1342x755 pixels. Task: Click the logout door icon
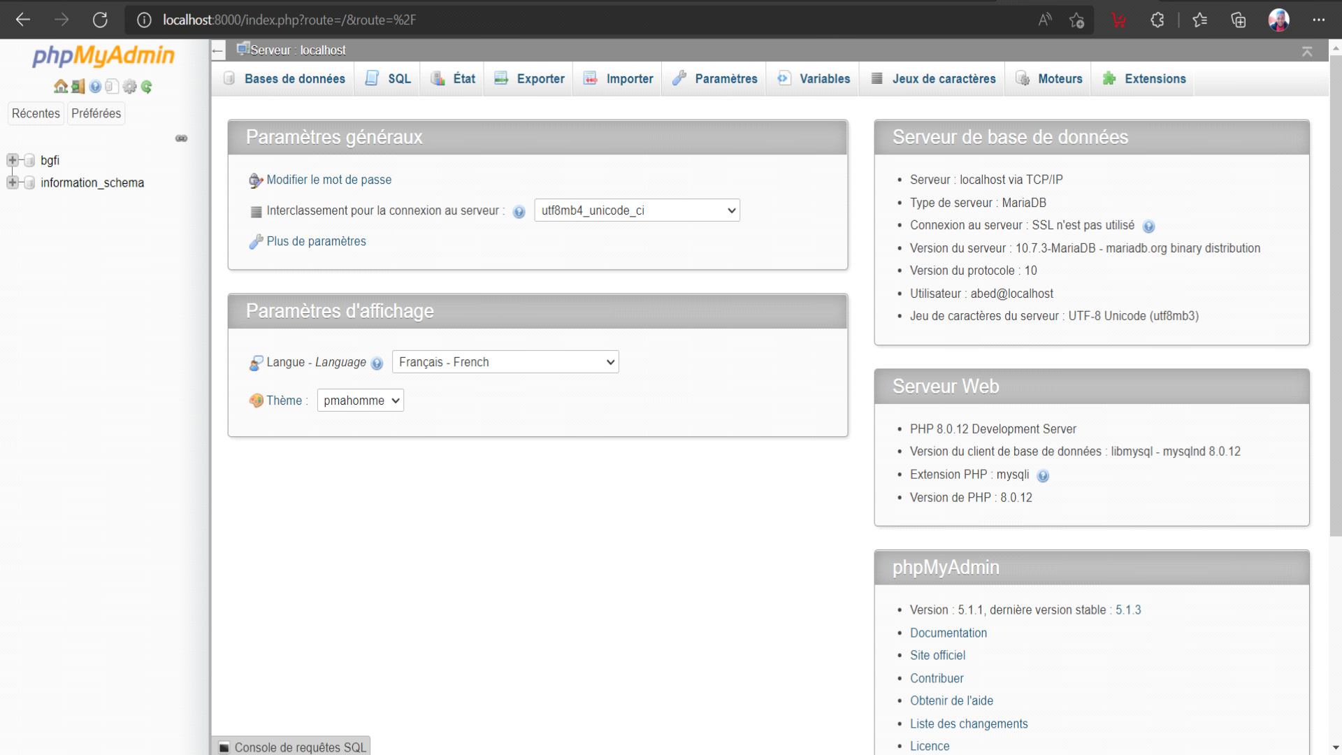[78, 87]
